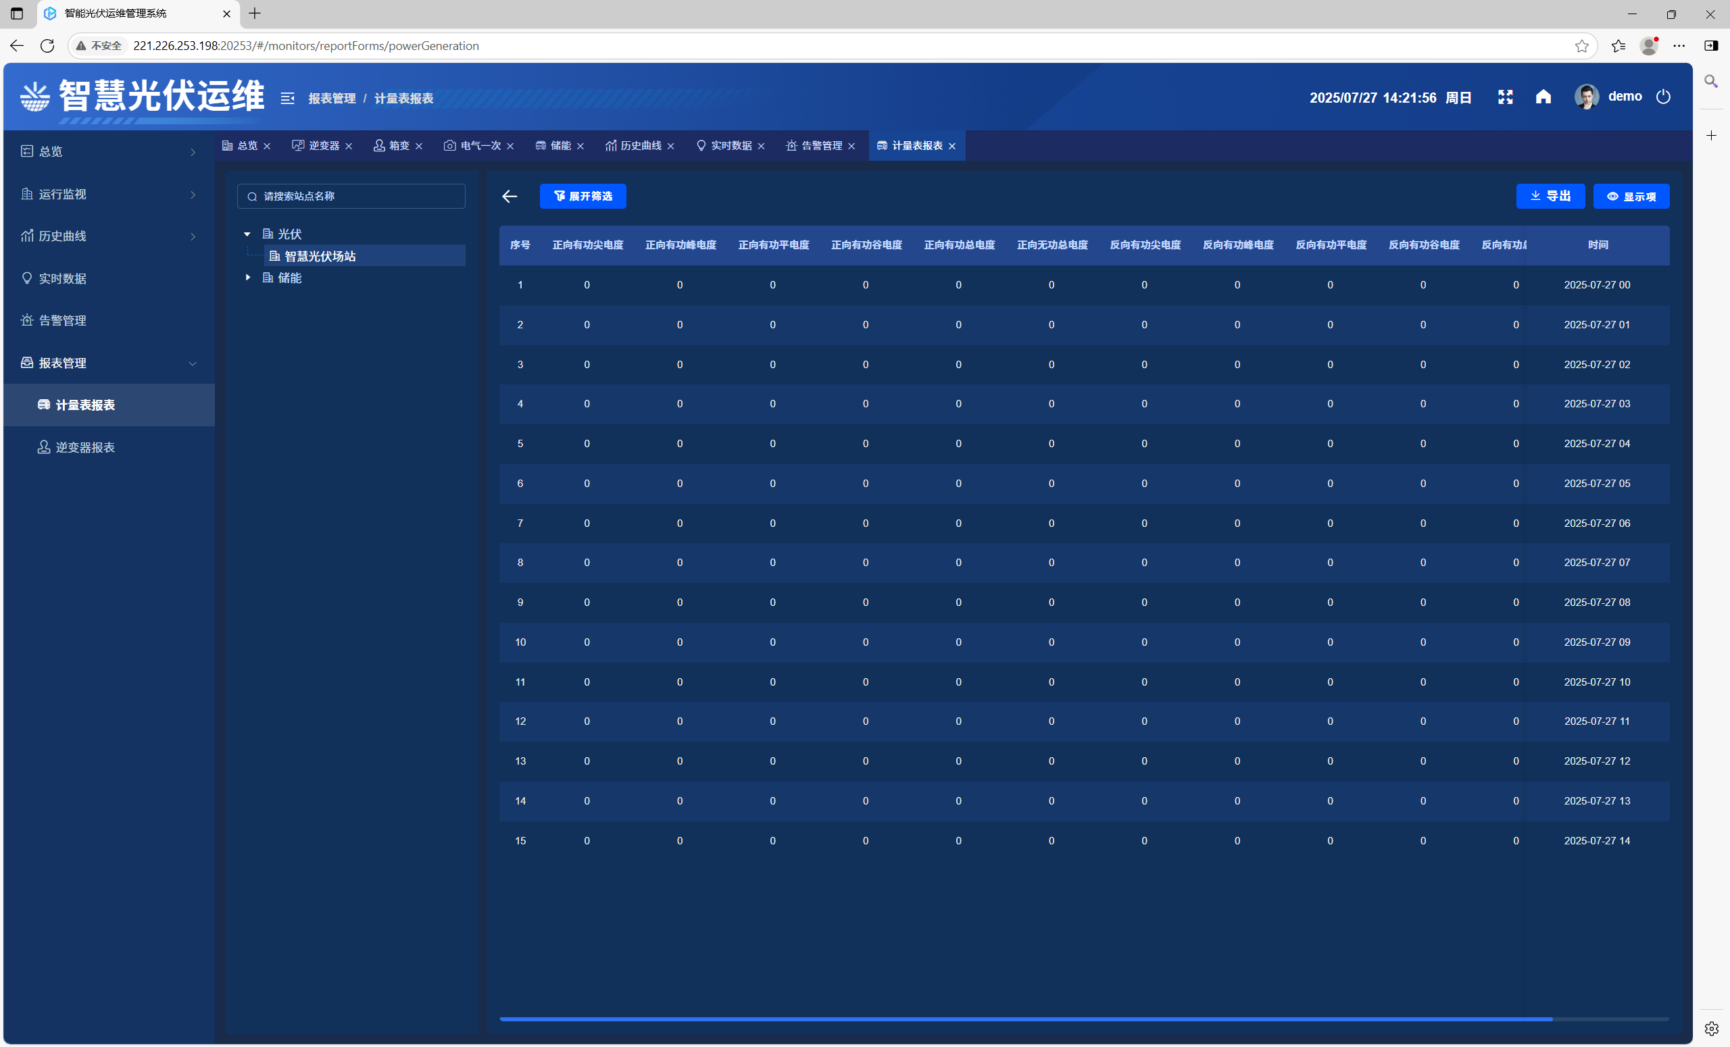Click the power logout icon
Image resolution: width=1730 pixels, height=1047 pixels.
[1662, 97]
